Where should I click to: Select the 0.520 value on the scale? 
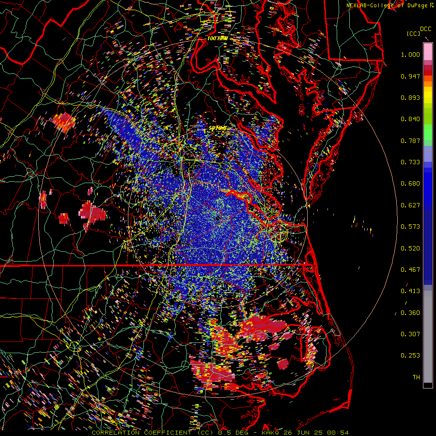coord(410,249)
